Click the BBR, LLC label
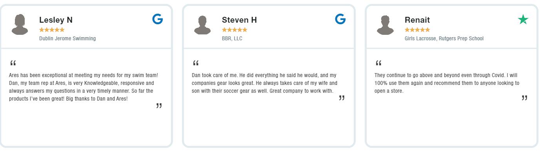 [x=232, y=38]
